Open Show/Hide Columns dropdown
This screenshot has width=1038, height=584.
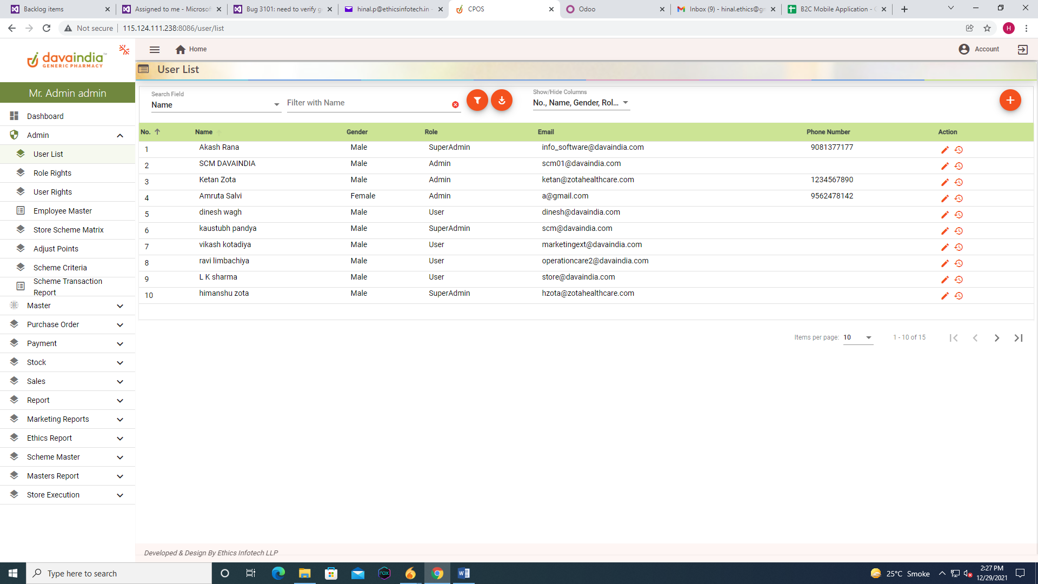point(581,103)
